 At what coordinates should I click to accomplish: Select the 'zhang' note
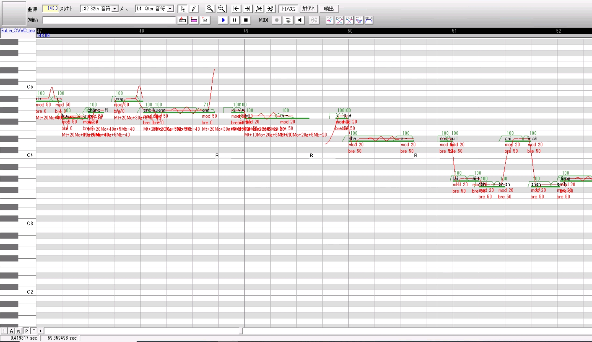tap(96, 110)
